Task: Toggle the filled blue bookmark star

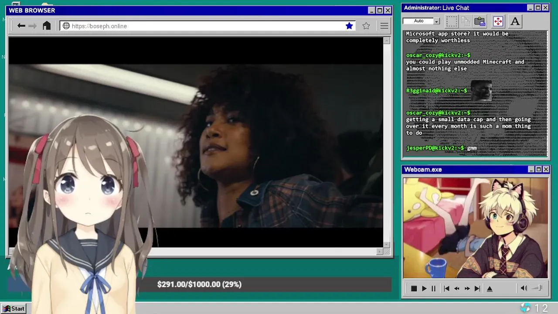Action: tap(349, 26)
